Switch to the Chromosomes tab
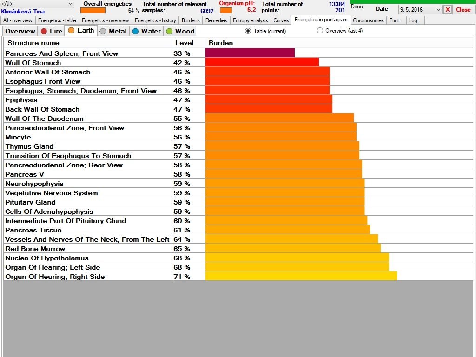Image resolution: width=476 pixels, height=357 pixels. click(x=368, y=20)
